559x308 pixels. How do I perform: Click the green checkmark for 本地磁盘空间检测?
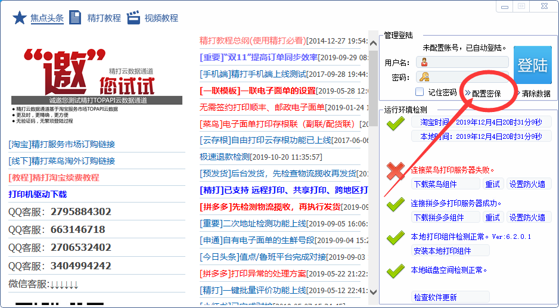(395, 271)
